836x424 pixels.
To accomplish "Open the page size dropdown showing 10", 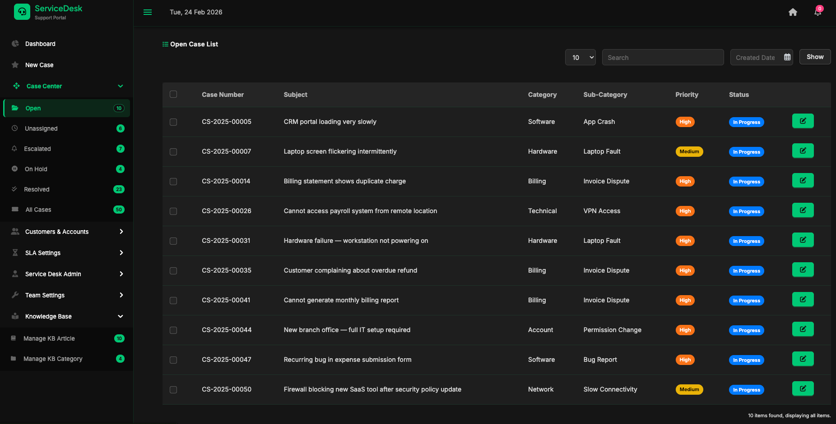I will [580, 57].
